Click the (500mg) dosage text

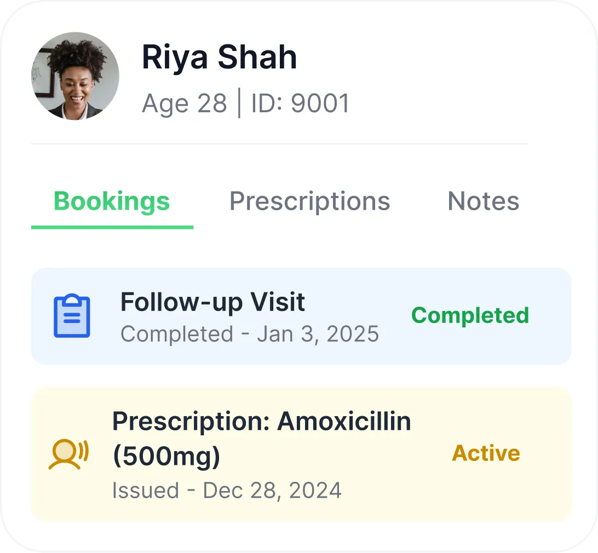(166, 456)
